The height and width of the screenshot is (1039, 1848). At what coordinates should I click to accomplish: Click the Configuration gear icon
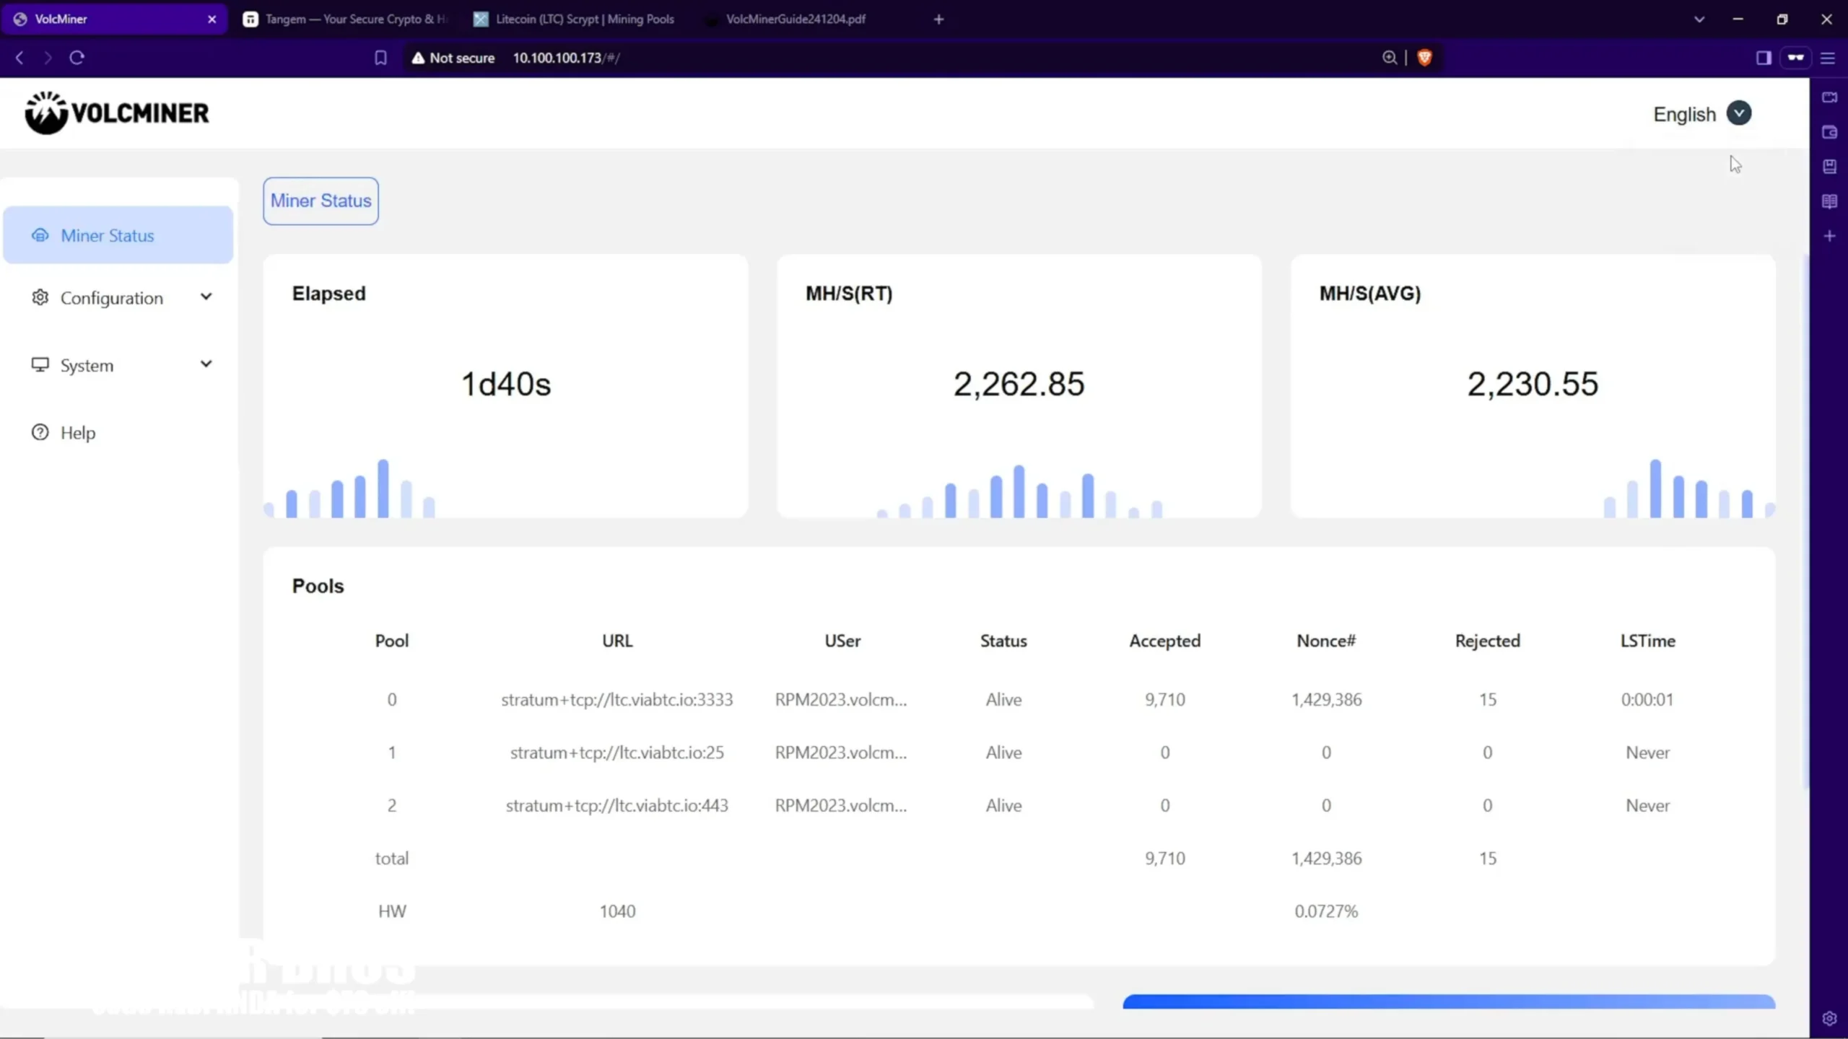click(x=40, y=297)
